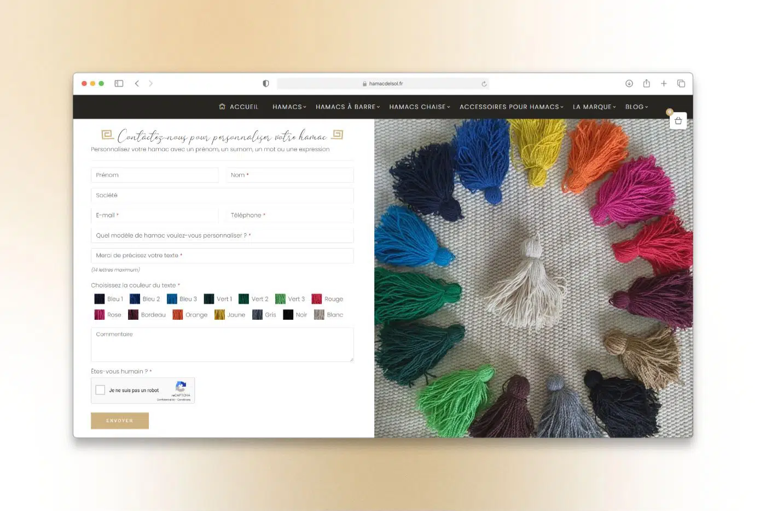Screen dimensions: 766x511
Task: Toggle the Safari sidebar icon
Action: pyautogui.click(x=119, y=84)
